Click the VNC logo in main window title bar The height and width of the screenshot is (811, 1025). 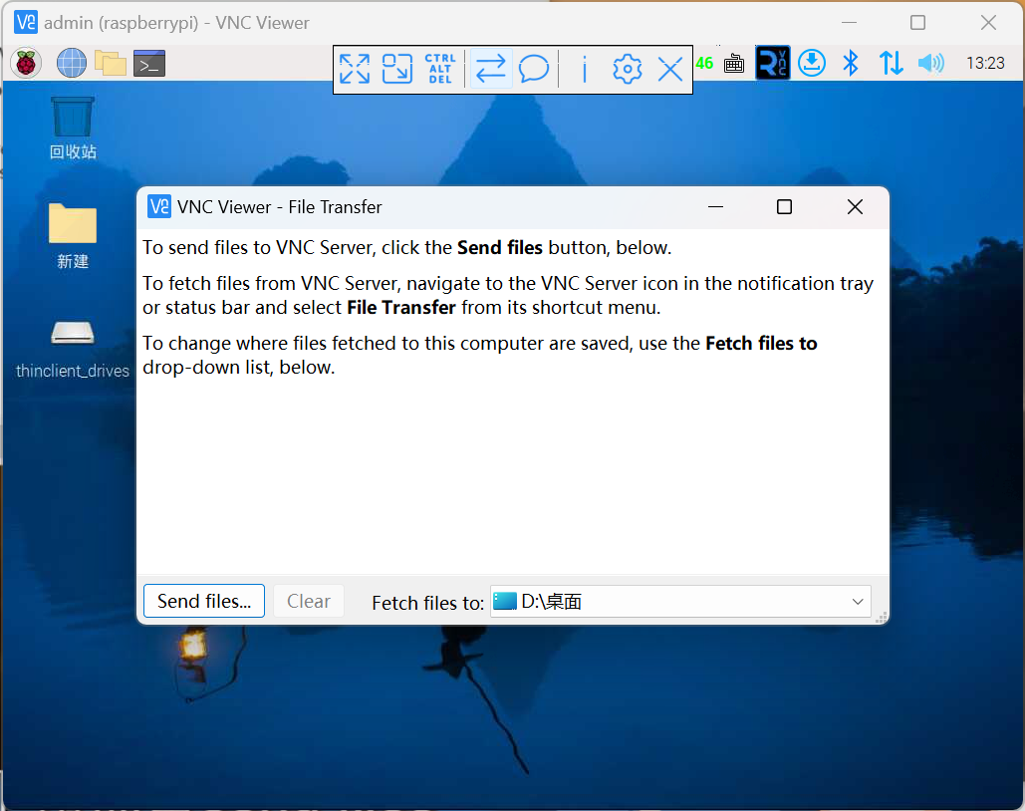click(26, 22)
